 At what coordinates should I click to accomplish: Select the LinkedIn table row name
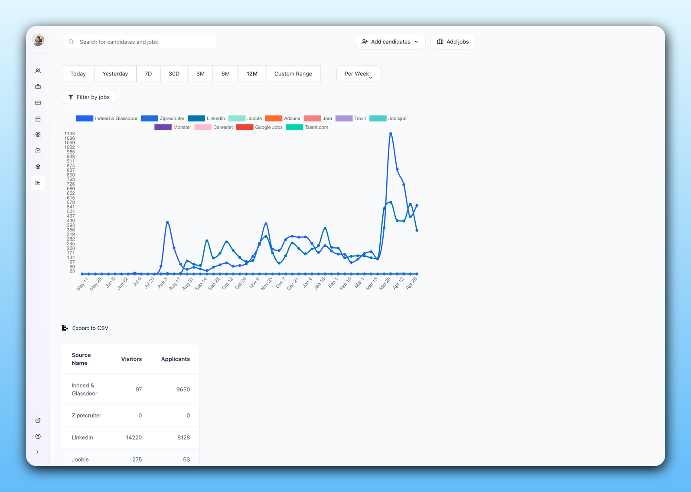coord(82,437)
